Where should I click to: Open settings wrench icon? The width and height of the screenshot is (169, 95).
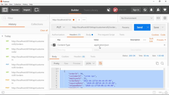click(x=158, y=10)
